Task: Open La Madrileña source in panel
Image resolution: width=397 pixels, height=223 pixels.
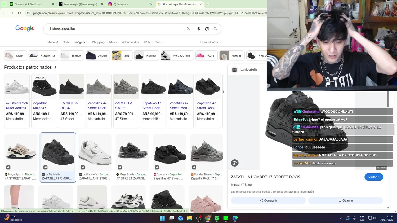Action: point(245,70)
